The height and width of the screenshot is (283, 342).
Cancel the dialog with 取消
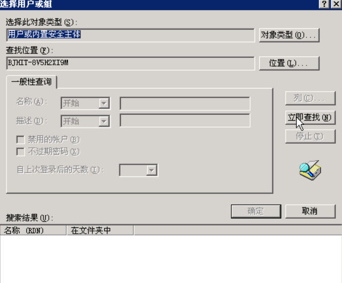pos(310,211)
